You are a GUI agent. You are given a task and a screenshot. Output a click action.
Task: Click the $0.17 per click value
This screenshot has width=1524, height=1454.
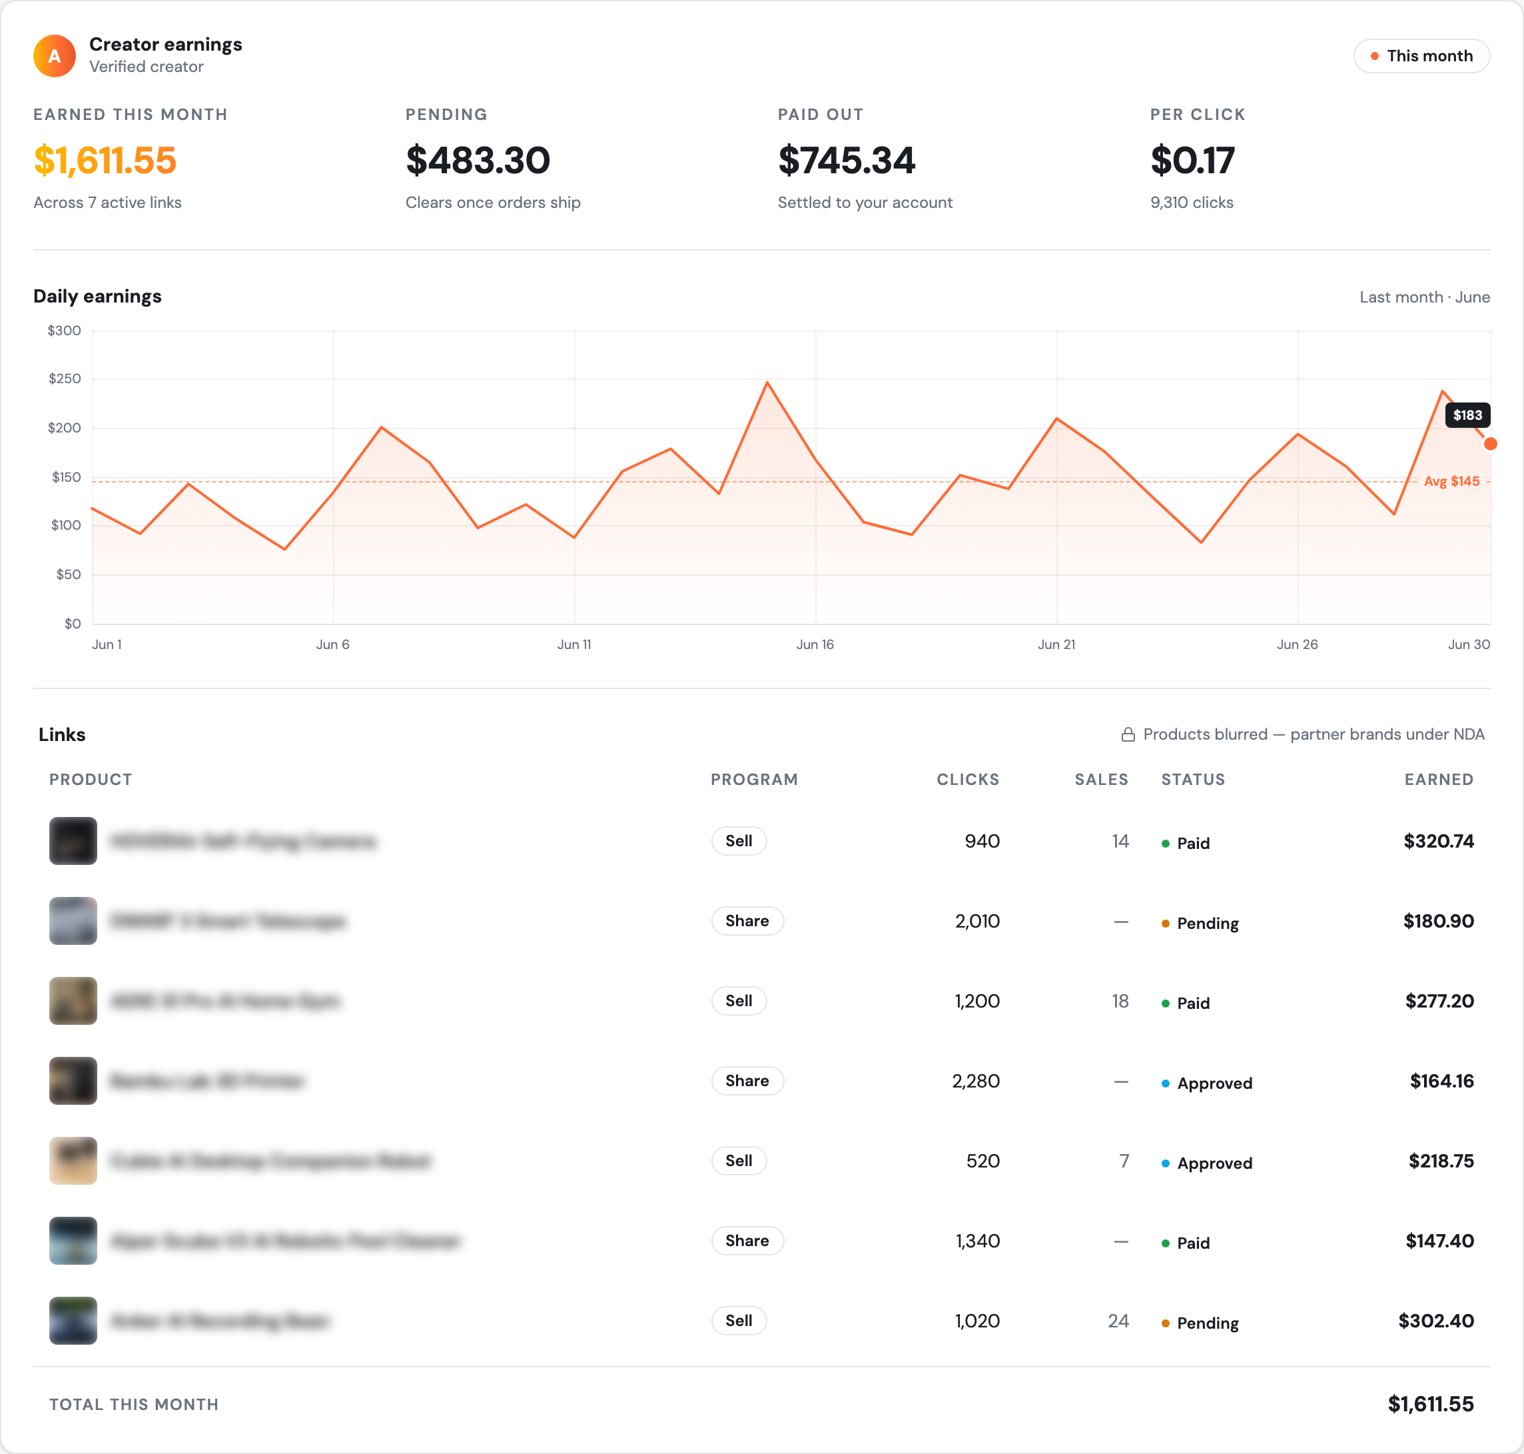point(1192,161)
